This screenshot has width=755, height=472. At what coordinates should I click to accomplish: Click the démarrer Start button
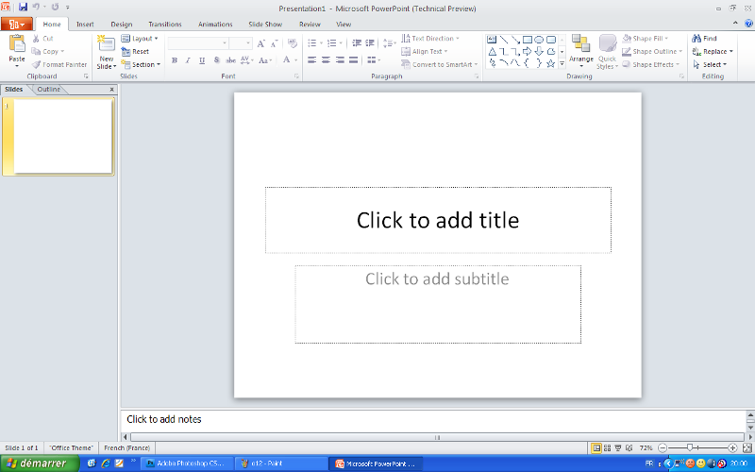pos(40,464)
